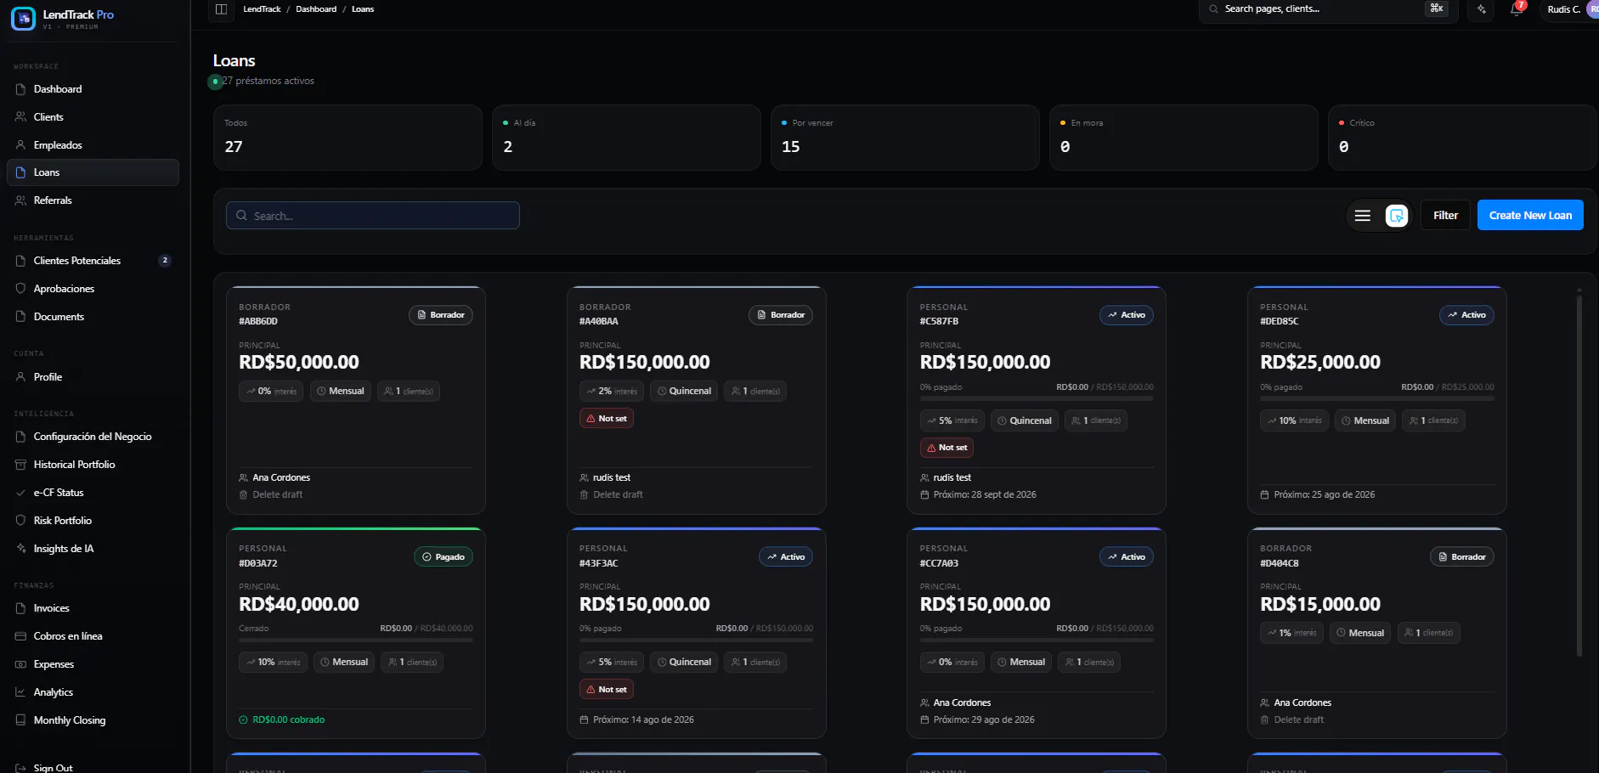Select the Al día 2 summary card
Viewport: 1599px width, 773px height.
(626, 138)
